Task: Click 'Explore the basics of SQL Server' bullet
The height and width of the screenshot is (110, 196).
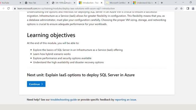Action: (x=78, y=50)
